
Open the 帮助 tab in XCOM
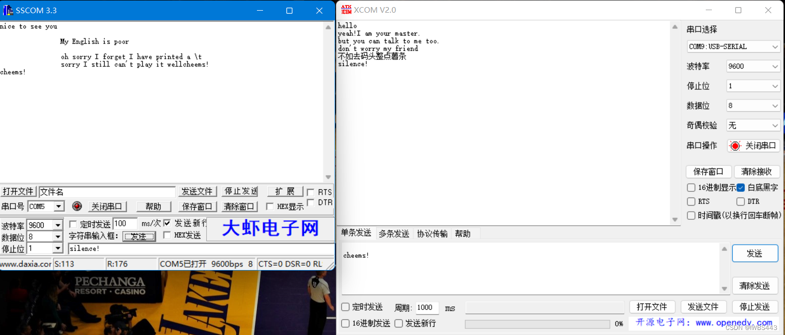463,233
